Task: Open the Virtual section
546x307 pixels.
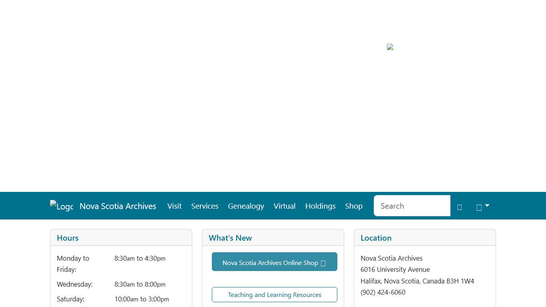Action: click(284, 206)
